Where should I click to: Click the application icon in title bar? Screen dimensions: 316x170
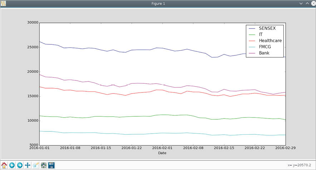pos(3,3)
